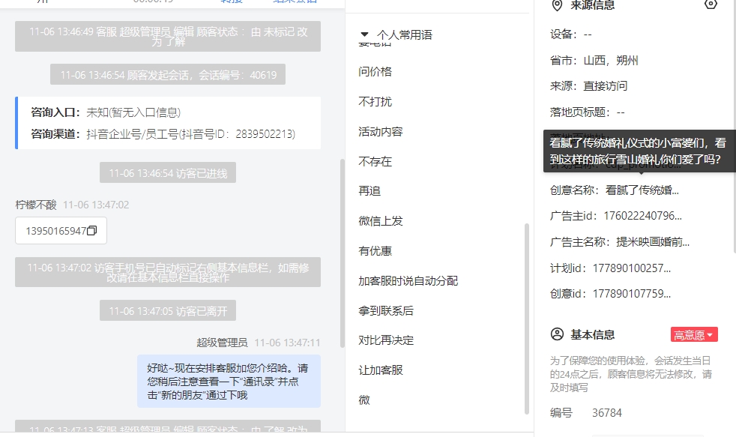Open the hexagon settings icon in 来源信息
This screenshot has width=736, height=437.
pos(711,4)
